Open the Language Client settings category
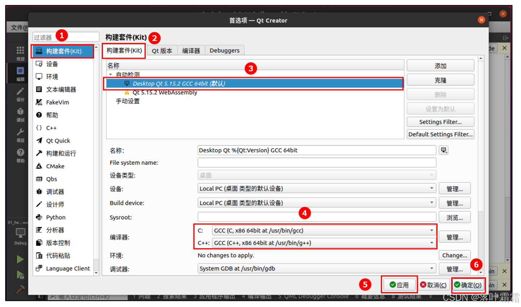Screen dimensions: 521x307 [x=63, y=269]
